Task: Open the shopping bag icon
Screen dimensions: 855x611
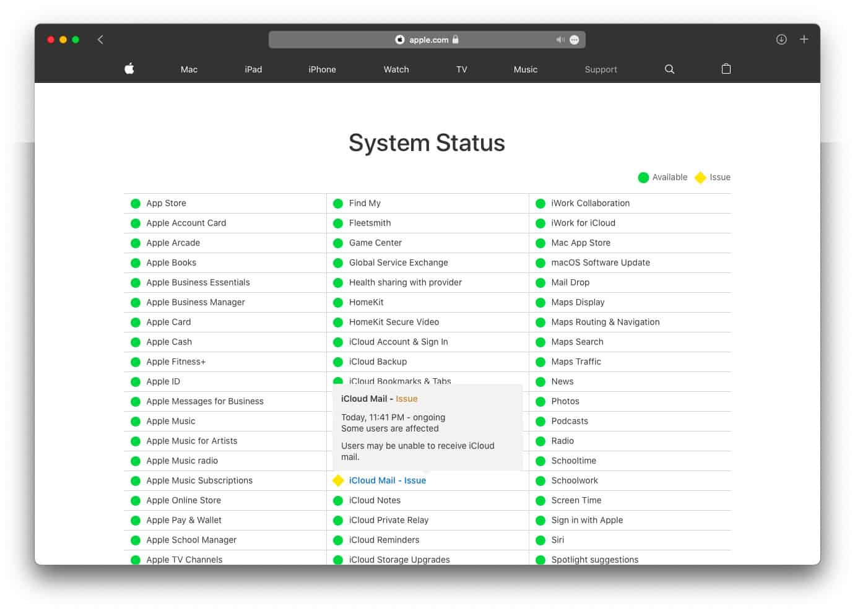Action: coord(726,69)
